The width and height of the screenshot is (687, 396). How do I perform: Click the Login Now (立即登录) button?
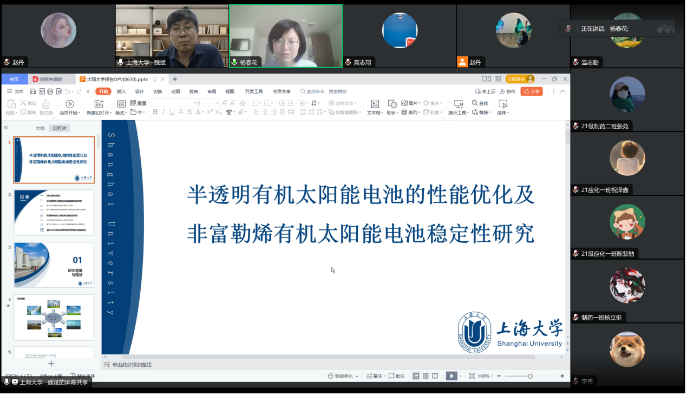click(520, 79)
